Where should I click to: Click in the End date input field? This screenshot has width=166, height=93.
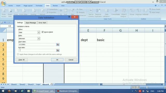click(x=37, y=50)
